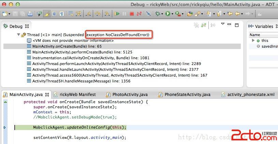Select MainActivity(Activity).performCreate line 5125 frame

click(122, 52)
